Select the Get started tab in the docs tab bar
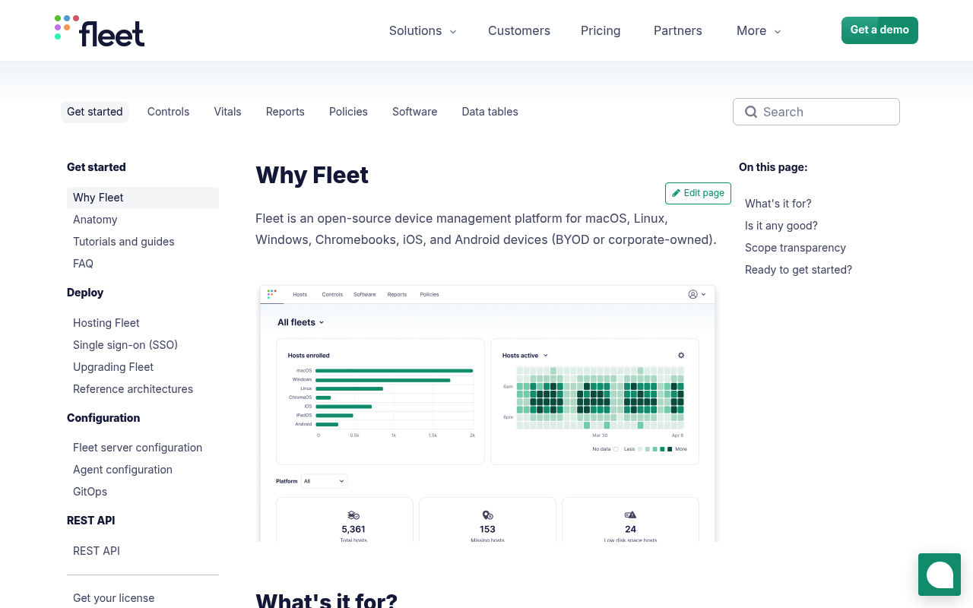Image resolution: width=973 pixels, height=608 pixels. pos(95,112)
